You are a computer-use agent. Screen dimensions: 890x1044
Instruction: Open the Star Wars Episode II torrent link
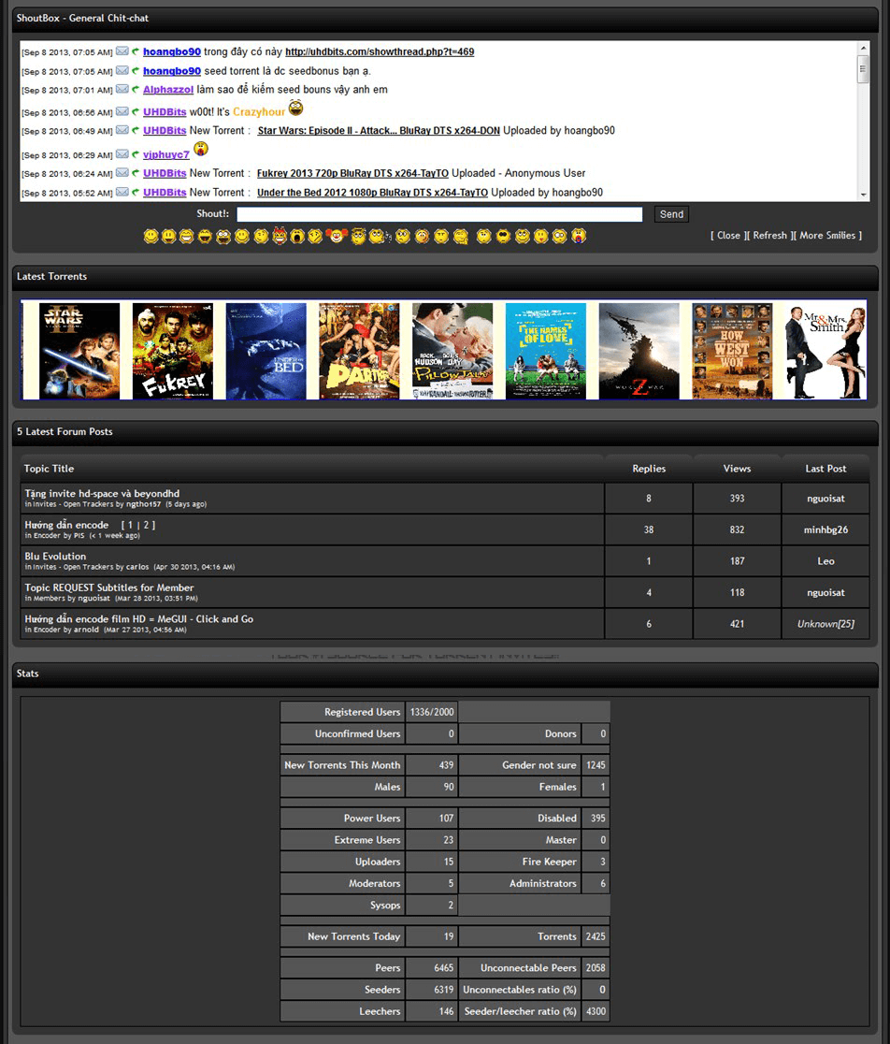pos(379,131)
